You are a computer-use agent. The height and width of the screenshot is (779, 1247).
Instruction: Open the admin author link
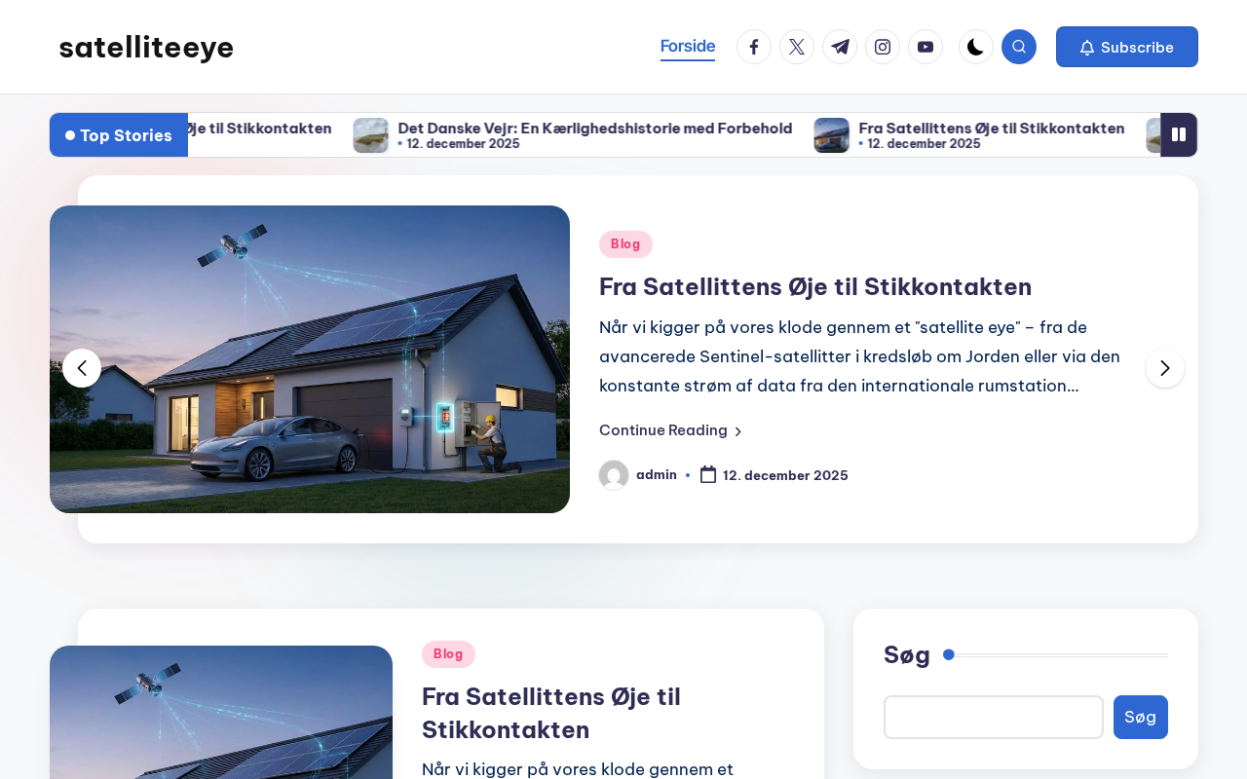(657, 475)
